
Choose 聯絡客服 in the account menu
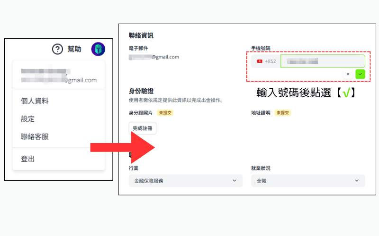(35, 136)
